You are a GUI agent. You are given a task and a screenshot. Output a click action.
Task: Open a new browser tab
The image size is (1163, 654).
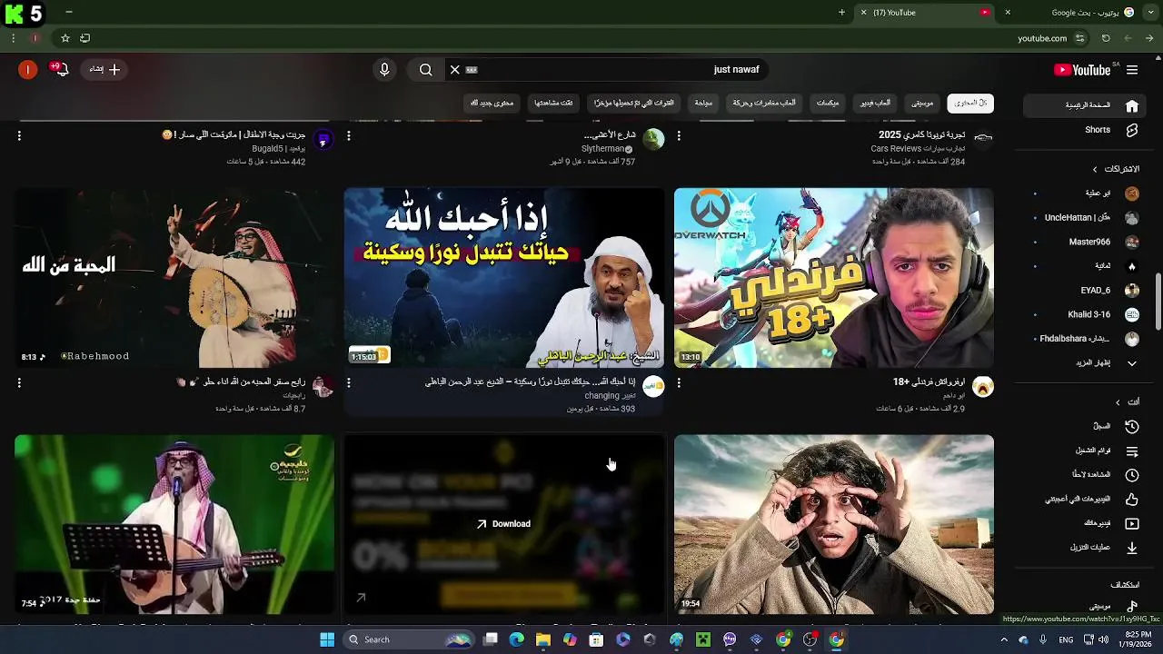[x=841, y=13]
